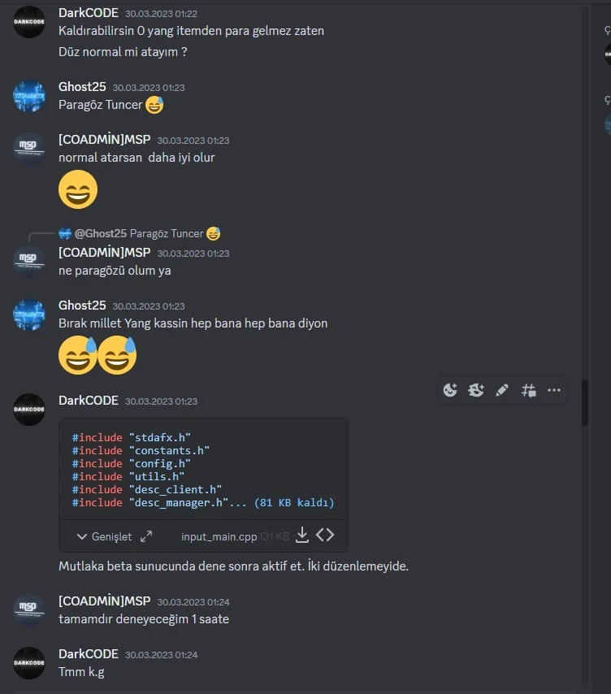Click the chat vertical scrollbar thumb

tap(585, 402)
